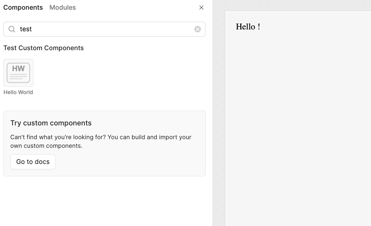Screen dimensions: 371x226
Task: Select the HW component thumbnail
Action: pyautogui.click(x=18, y=73)
